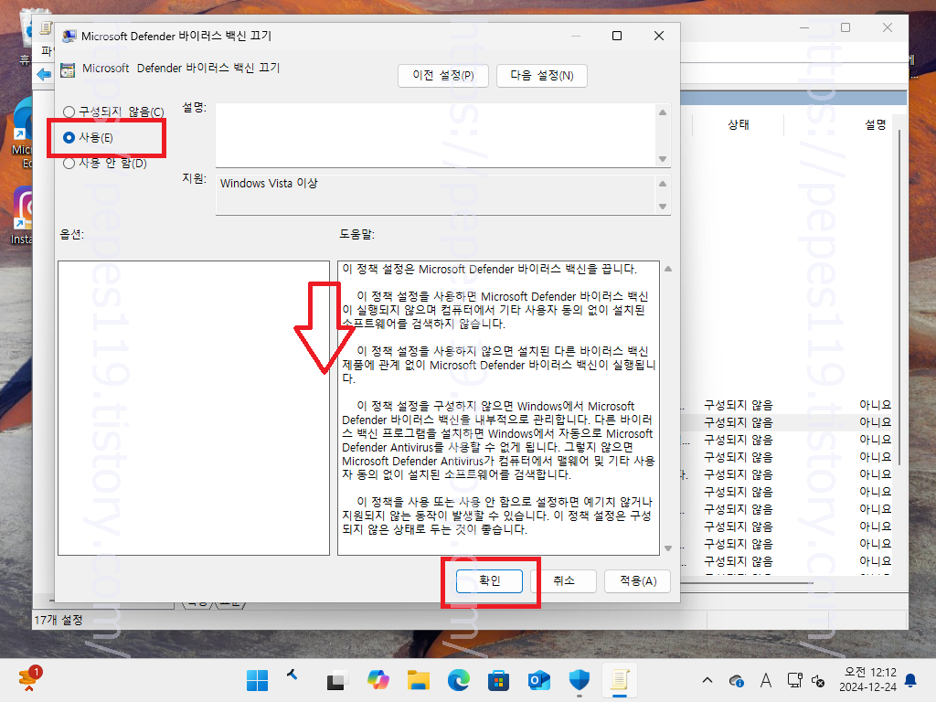This screenshot has height=702, width=936.
Task: Click the 옵션 options pane
Action: [x=194, y=408]
